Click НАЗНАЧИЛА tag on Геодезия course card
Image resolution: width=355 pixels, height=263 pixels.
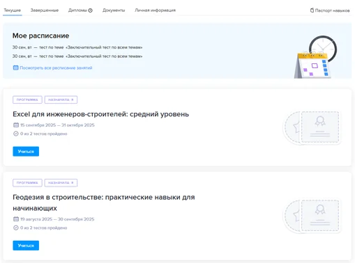point(61,183)
